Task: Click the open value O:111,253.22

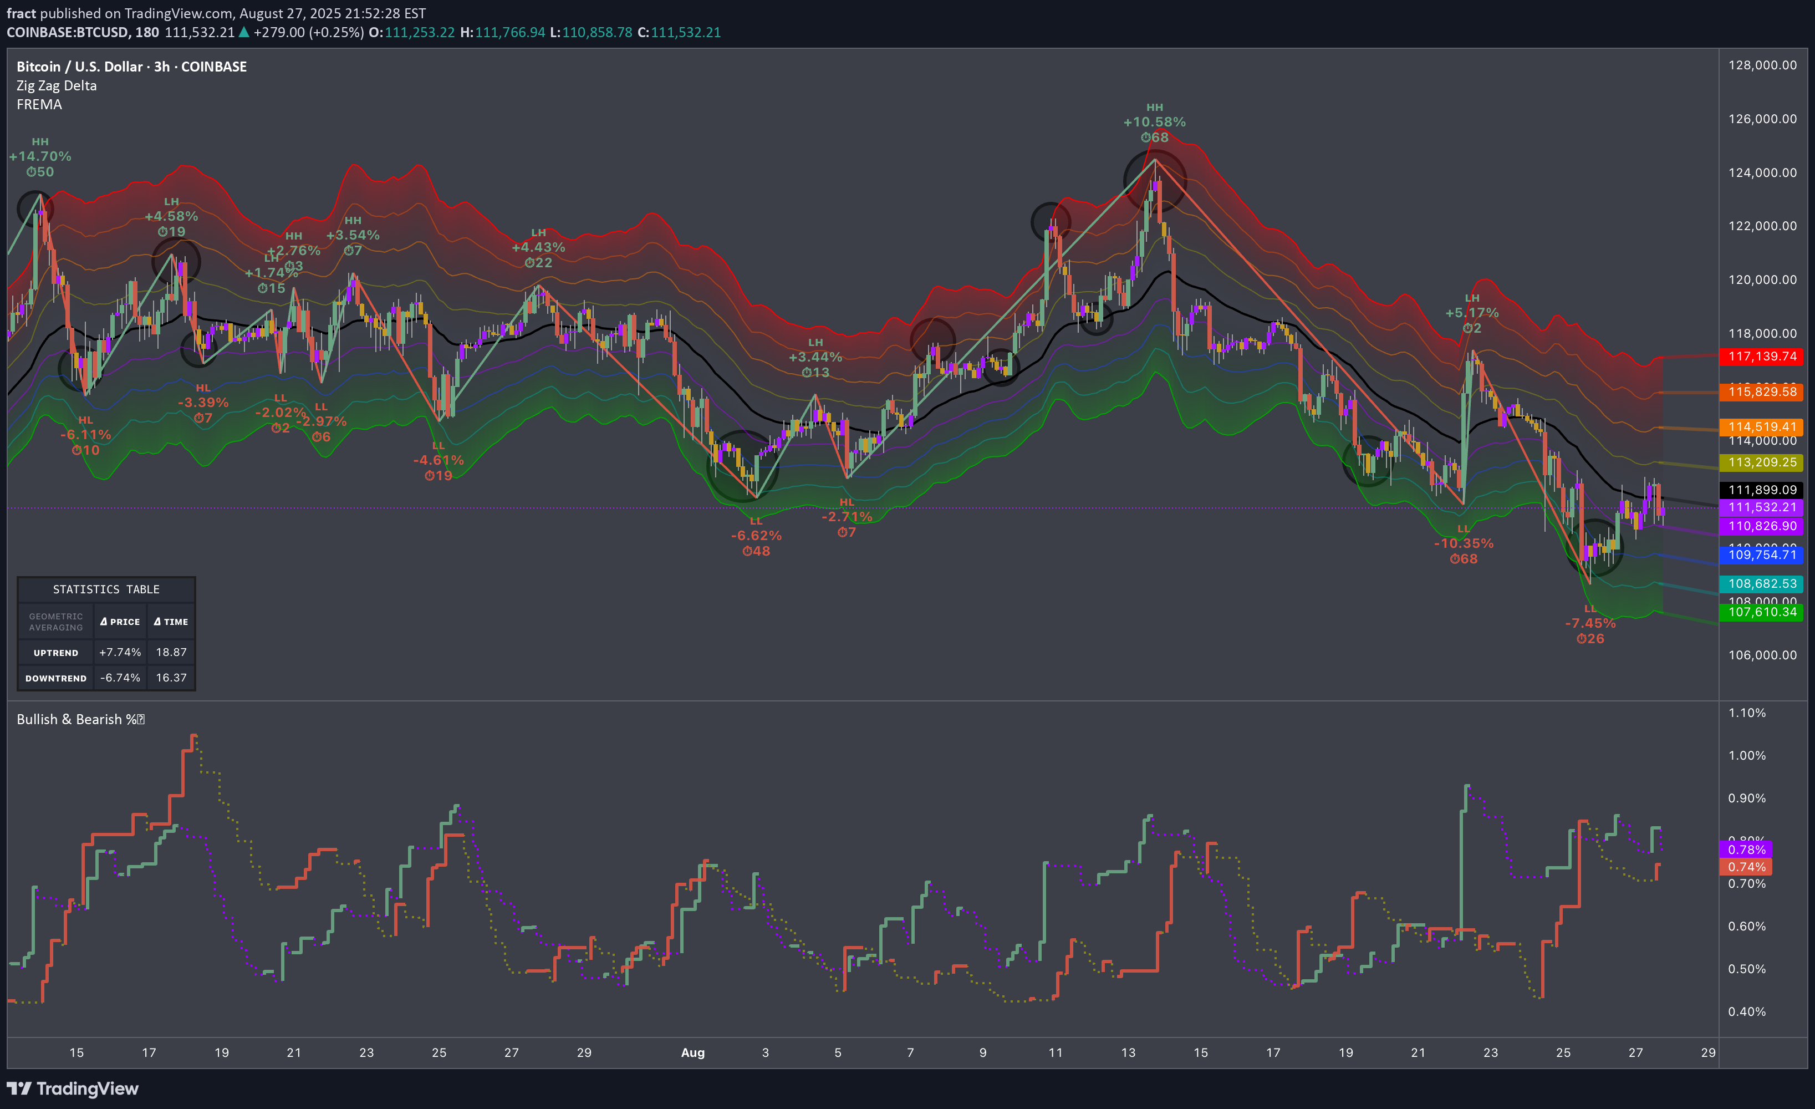Action: tap(412, 32)
